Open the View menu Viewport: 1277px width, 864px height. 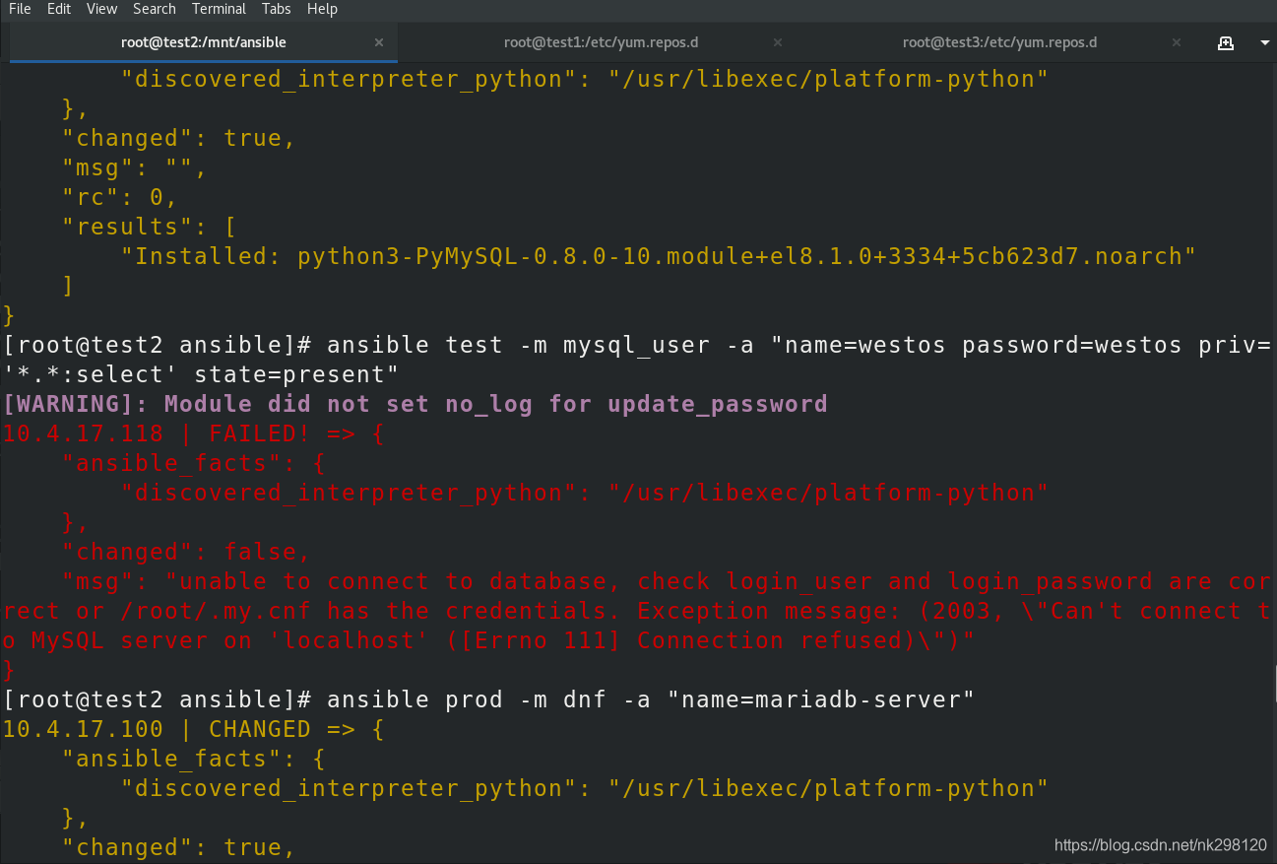(x=101, y=9)
